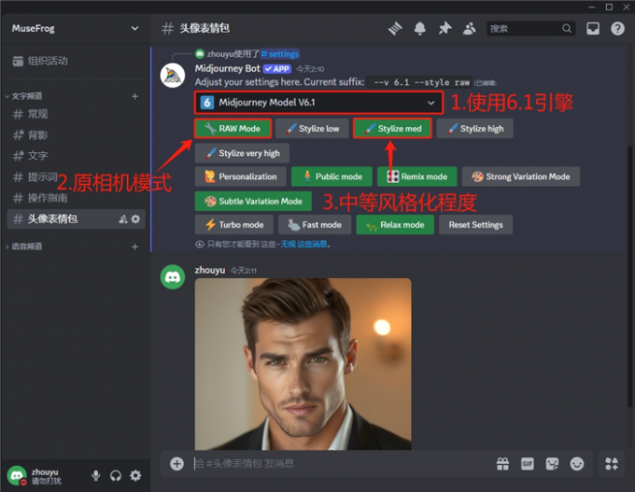
Task: Open the inbox icon
Action: 593,28
